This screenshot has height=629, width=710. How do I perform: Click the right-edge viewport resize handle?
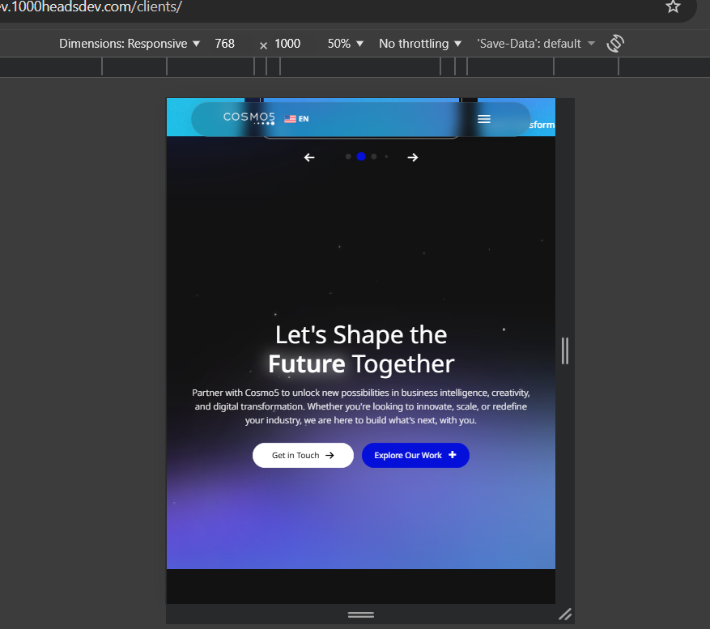pyautogui.click(x=564, y=351)
